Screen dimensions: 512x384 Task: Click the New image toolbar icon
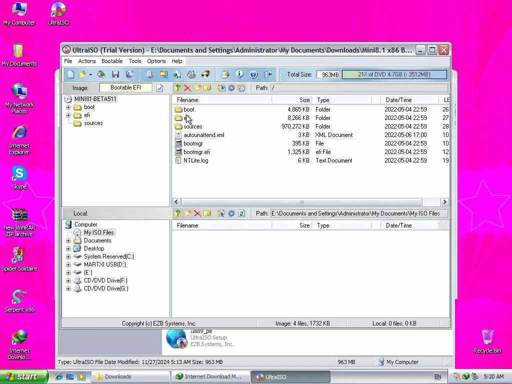[x=71, y=74]
